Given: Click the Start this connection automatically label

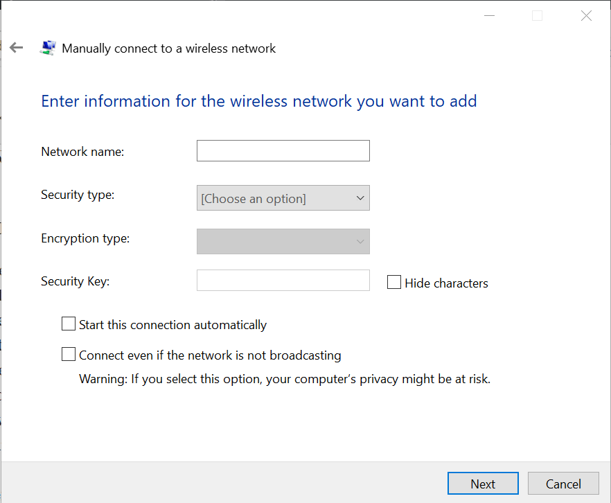Looking at the screenshot, I should 172,325.
